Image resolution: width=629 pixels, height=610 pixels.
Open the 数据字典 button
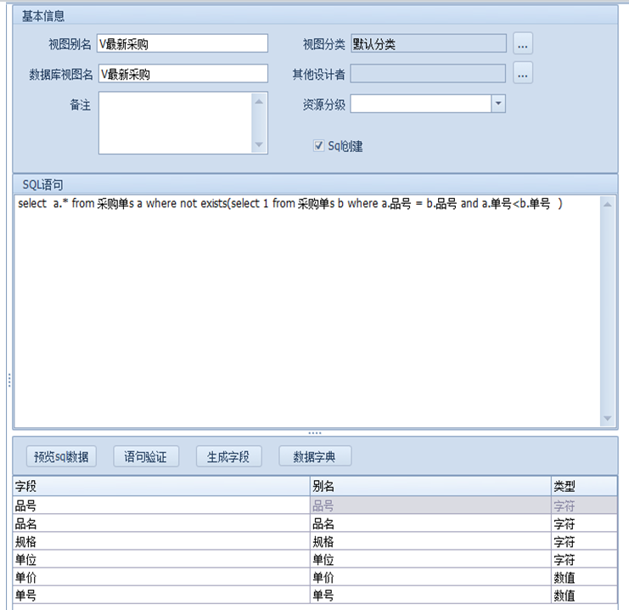(x=314, y=456)
